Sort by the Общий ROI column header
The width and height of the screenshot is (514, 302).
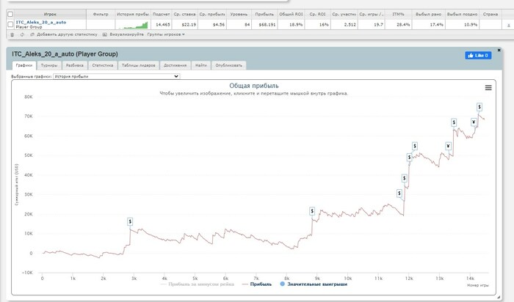pos(291,14)
